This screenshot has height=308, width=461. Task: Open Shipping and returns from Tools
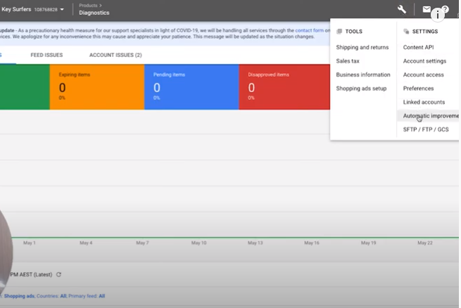tap(362, 47)
